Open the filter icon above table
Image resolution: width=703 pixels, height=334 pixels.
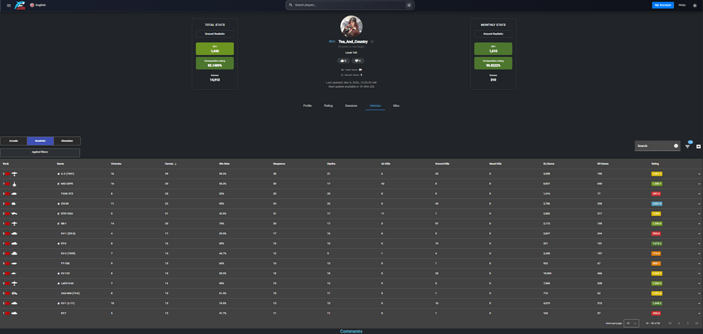click(x=688, y=146)
